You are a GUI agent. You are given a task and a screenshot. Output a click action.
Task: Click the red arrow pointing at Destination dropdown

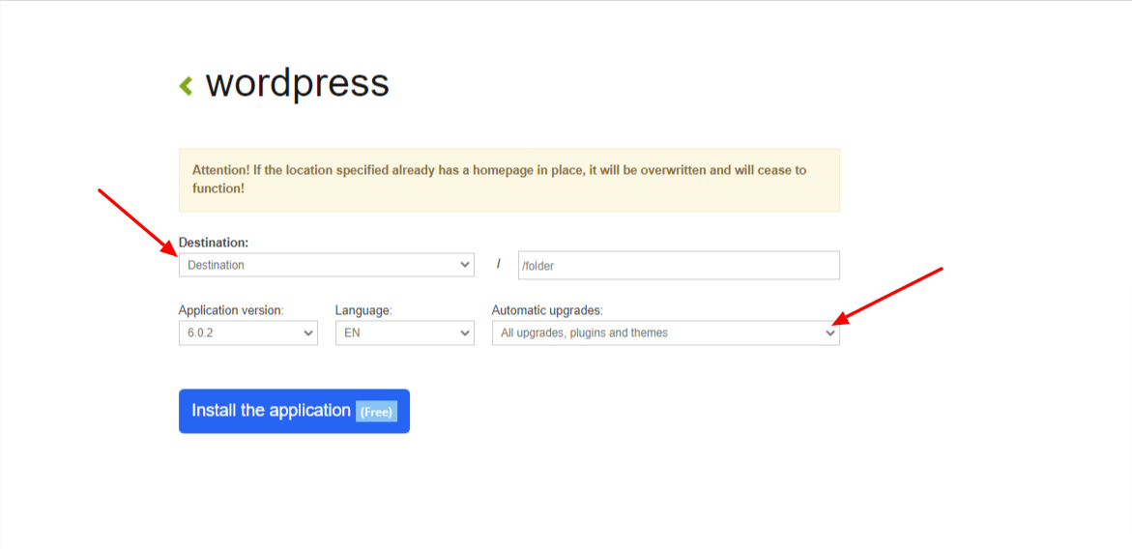coord(137,223)
